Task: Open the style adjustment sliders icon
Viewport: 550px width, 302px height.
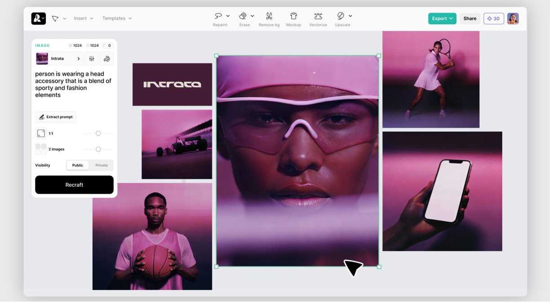Action: [92, 59]
